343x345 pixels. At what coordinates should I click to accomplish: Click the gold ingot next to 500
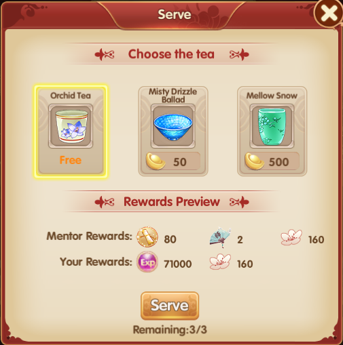click(254, 161)
